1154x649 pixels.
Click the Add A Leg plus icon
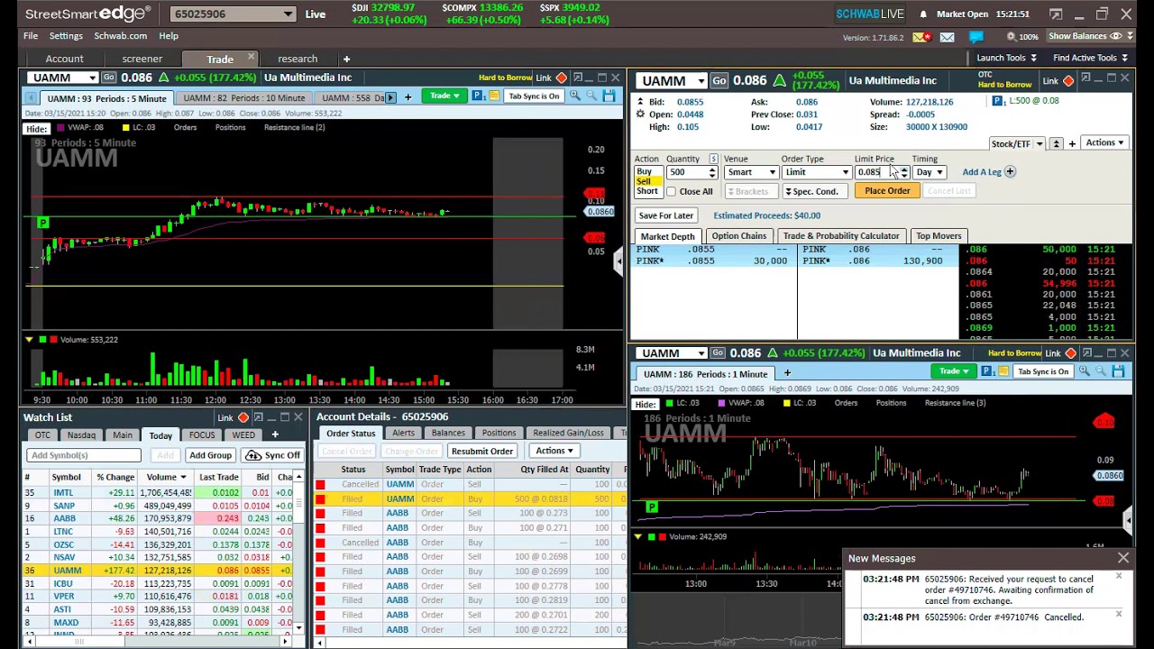[x=1010, y=171]
